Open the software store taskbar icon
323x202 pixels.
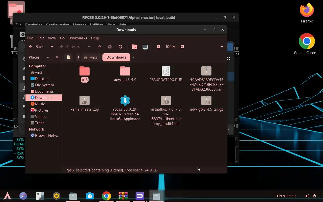point(90,196)
